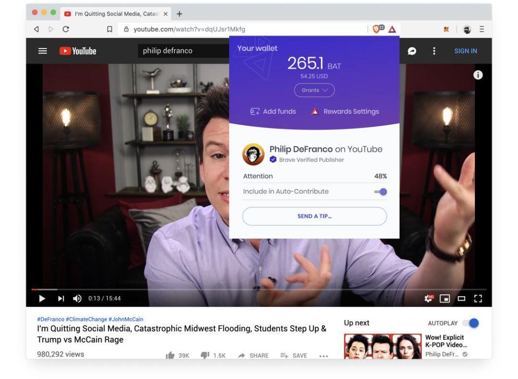Click the Brave Shields lion icon
518x379 pixels.
click(377, 29)
